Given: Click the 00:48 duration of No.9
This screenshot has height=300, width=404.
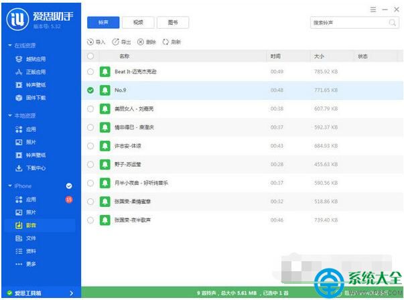Looking at the screenshot, I should click(277, 90).
